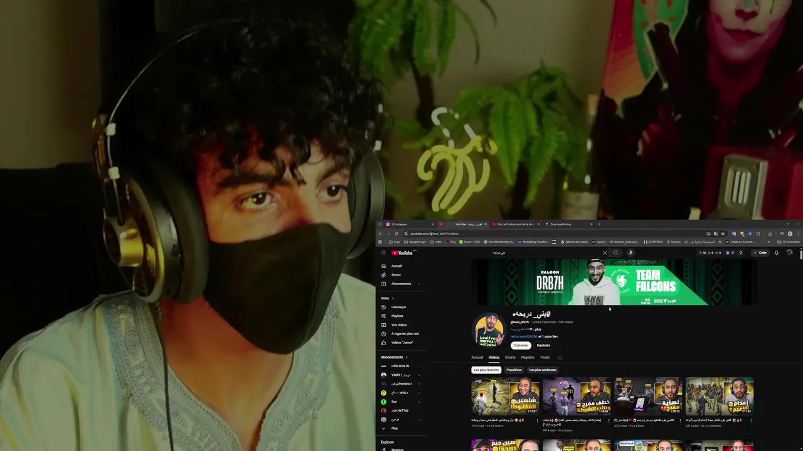The image size is (803, 451).
Task: Open options menu of the third video
Action: 680,420
